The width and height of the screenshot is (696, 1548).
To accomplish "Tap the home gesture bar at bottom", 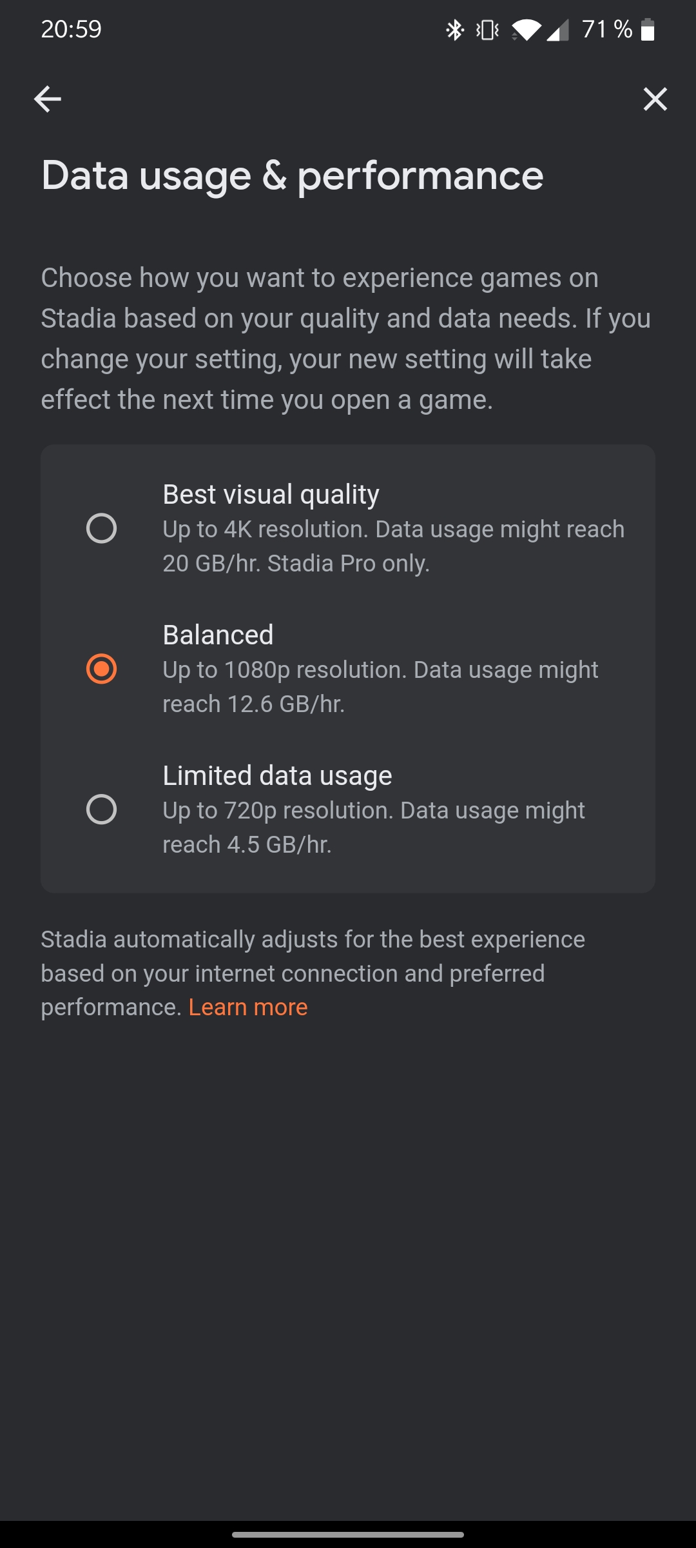I will point(348,1534).
